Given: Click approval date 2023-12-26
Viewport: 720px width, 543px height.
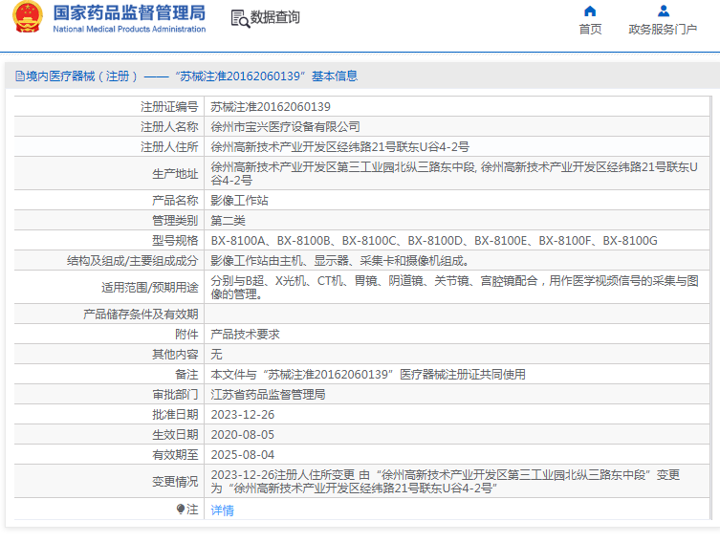Looking at the screenshot, I should 243,415.
